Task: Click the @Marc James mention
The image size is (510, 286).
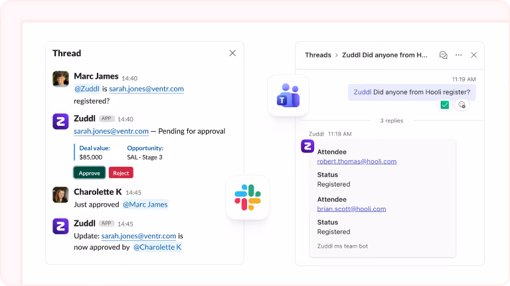Action: [x=145, y=205]
